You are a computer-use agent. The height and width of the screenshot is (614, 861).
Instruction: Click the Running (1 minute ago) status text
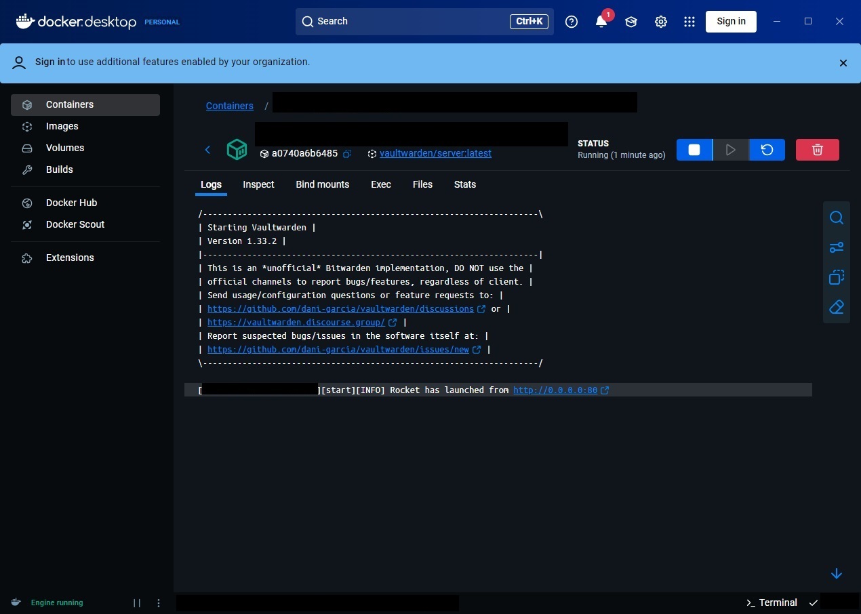point(621,155)
